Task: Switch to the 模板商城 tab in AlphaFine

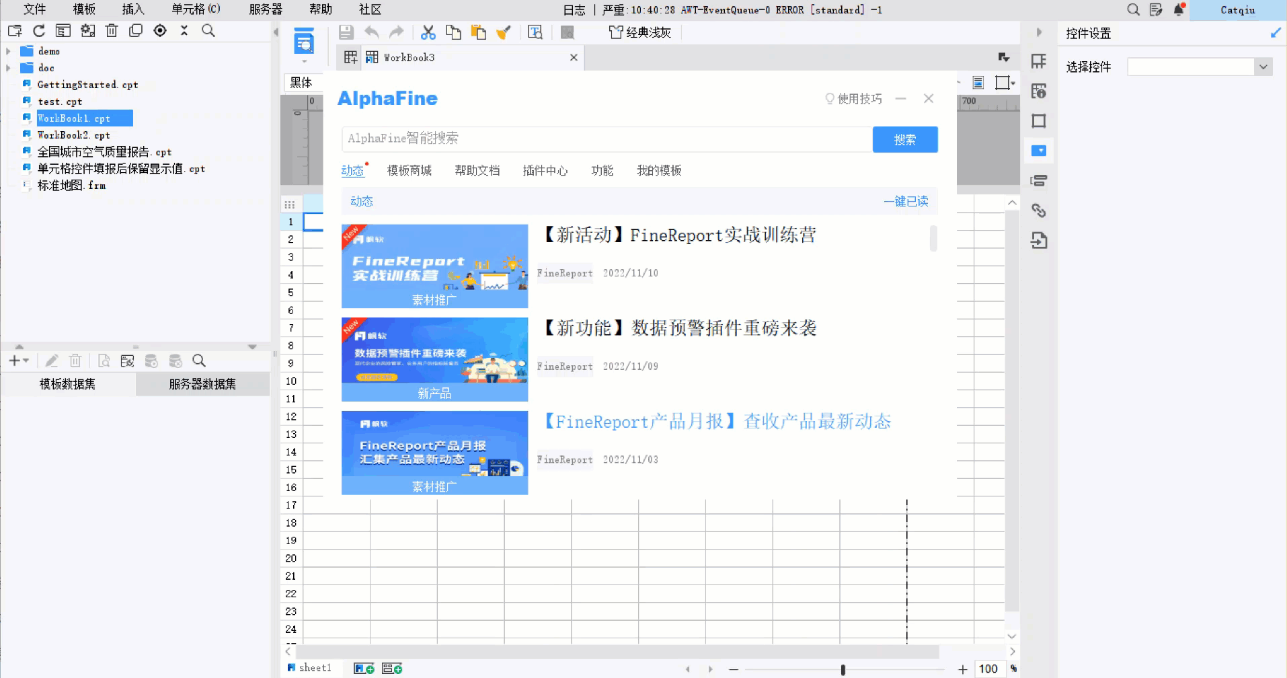Action: pyautogui.click(x=409, y=171)
